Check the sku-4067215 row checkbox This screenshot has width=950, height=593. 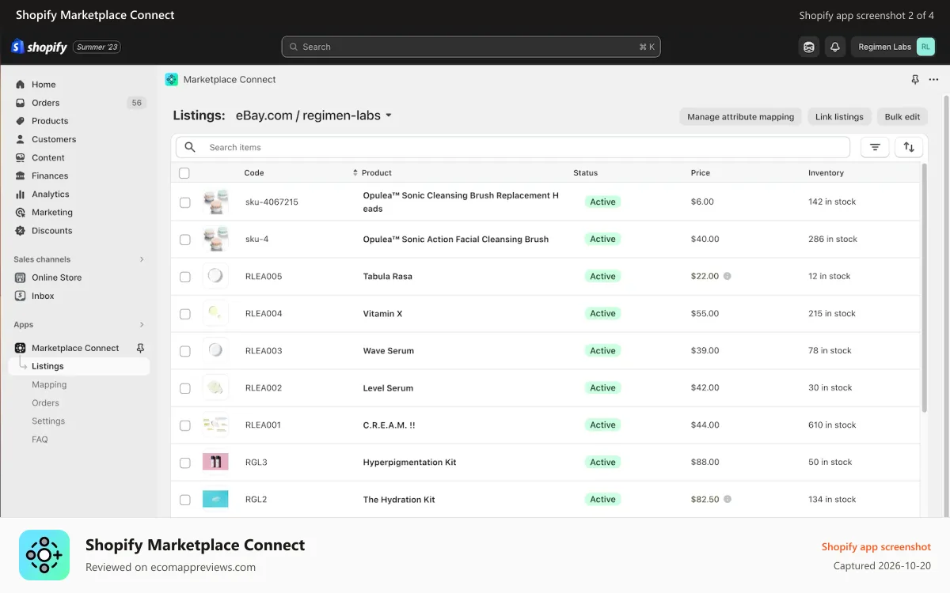184,202
